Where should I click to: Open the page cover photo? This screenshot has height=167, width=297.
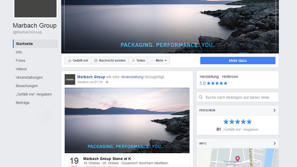170,26
